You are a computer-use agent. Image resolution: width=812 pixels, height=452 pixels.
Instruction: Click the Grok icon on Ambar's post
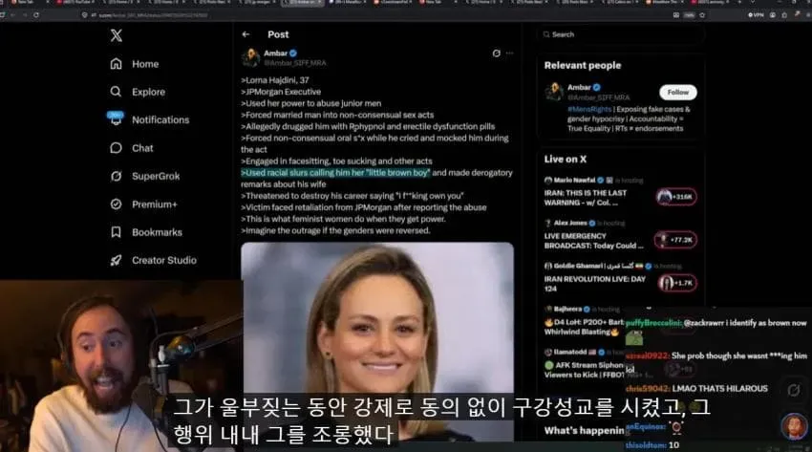click(x=496, y=53)
